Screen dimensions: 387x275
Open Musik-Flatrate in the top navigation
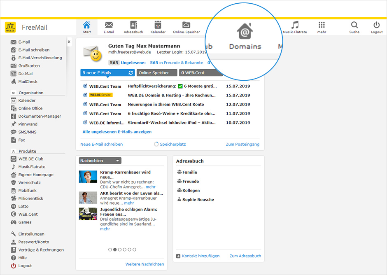coord(295,27)
